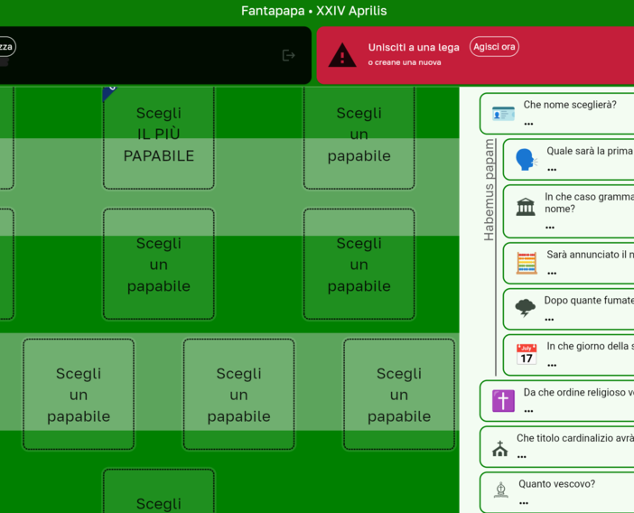Click the ID card icon

[x=503, y=114]
